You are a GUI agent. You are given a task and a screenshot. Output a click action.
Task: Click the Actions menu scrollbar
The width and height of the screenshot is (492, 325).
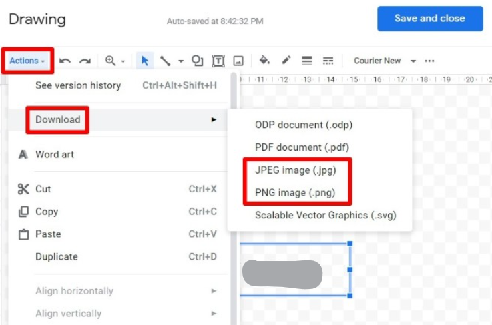(234, 199)
